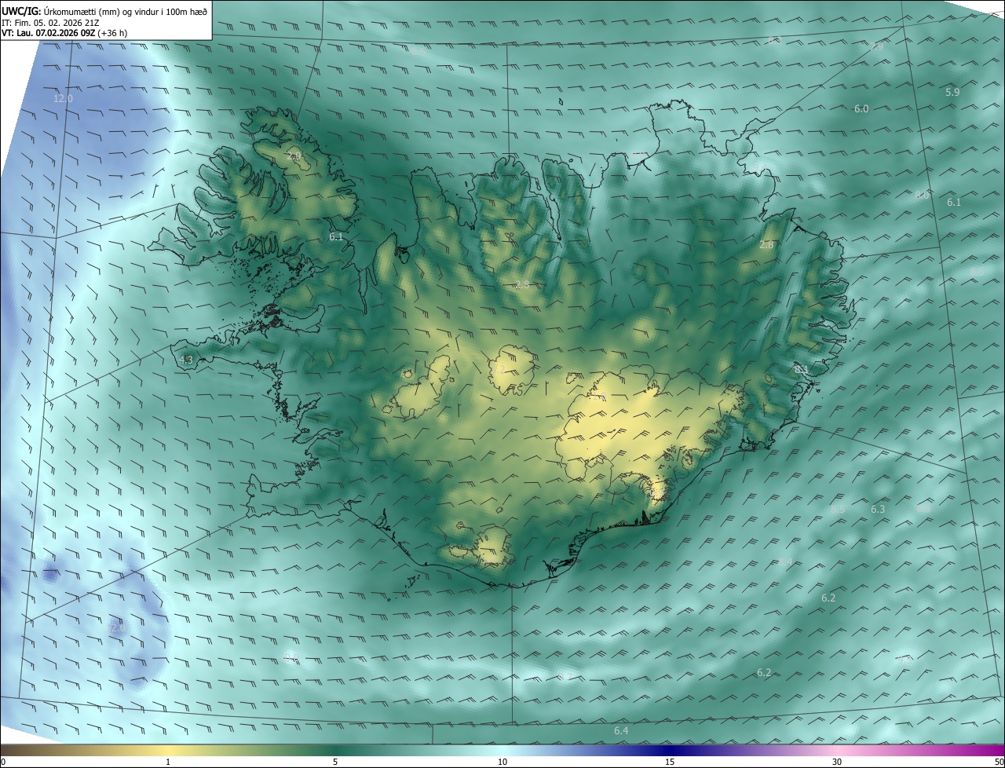Click the navy blue colorbar segment above tick 15
The height and width of the screenshot is (768, 1005).
click(x=670, y=750)
